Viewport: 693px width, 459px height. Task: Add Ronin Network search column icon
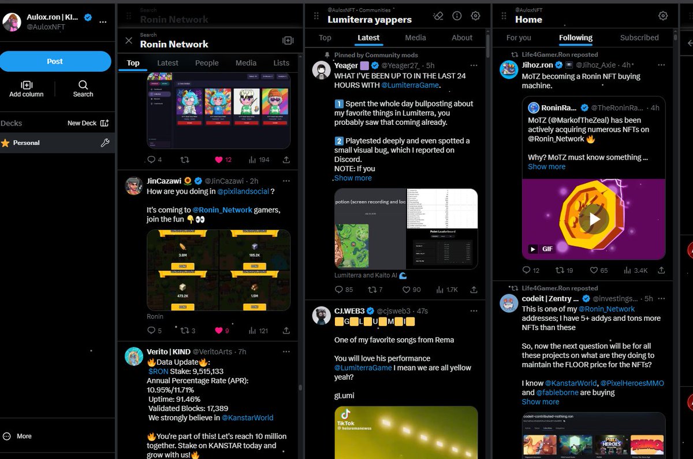coord(288,40)
